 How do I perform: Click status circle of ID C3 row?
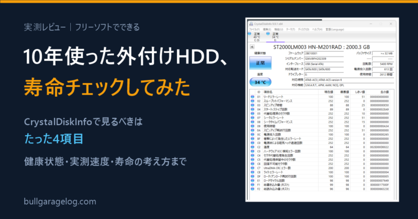tap(253, 152)
